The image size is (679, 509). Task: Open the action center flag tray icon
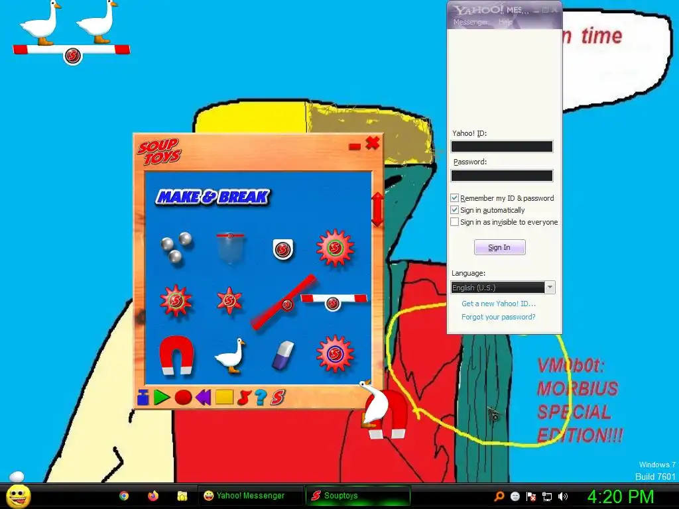pos(531,496)
